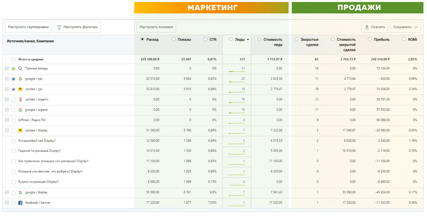Check the Букеты из ромашек DisplayY checkbox
Screen dimensions: 427x216
pos(14,182)
